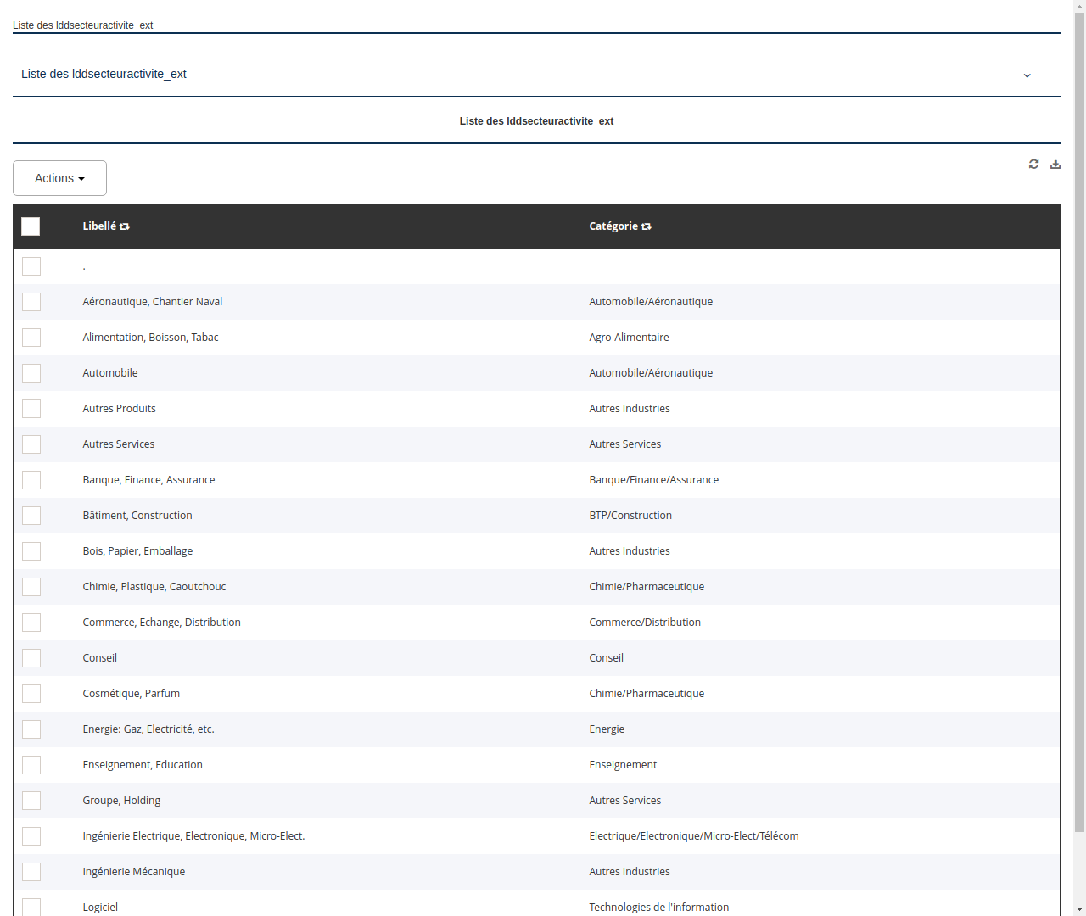The height and width of the screenshot is (916, 1086).
Task: Check the checkbox for the Logiciel row
Action: tap(31, 907)
